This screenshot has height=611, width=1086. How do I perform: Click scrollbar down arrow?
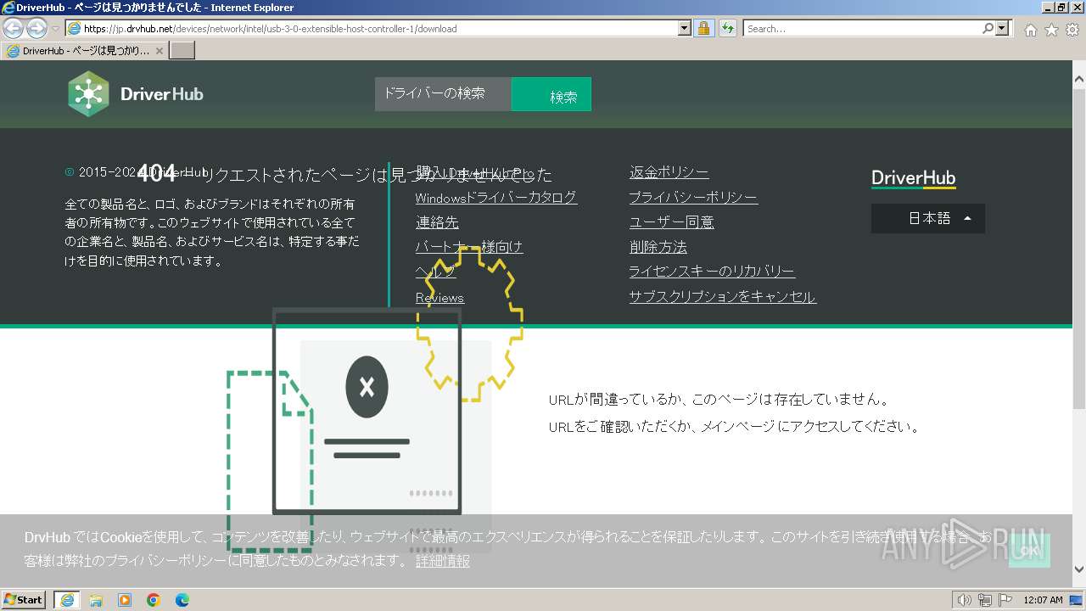1079,569
